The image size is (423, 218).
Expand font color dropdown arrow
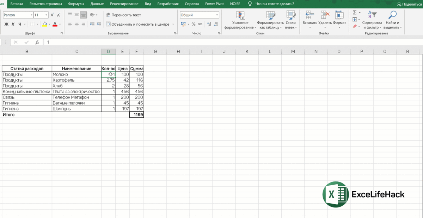pos(60,24)
